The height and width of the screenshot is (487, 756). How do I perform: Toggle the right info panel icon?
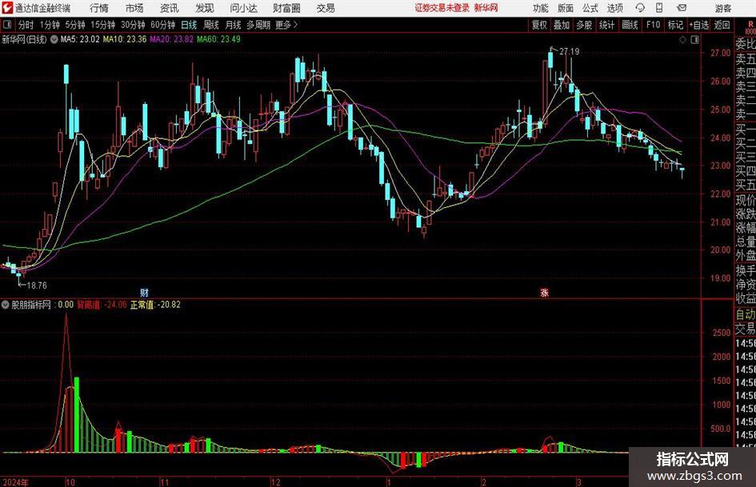pyautogui.click(x=694, y=40)
